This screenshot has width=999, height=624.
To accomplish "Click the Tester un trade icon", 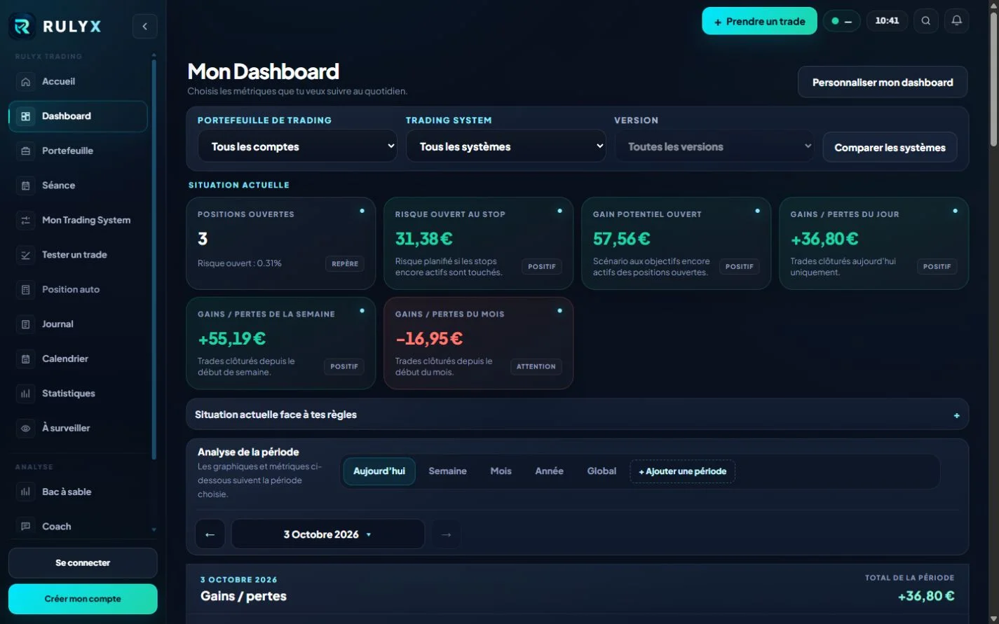I will click(x=26, y=255).
